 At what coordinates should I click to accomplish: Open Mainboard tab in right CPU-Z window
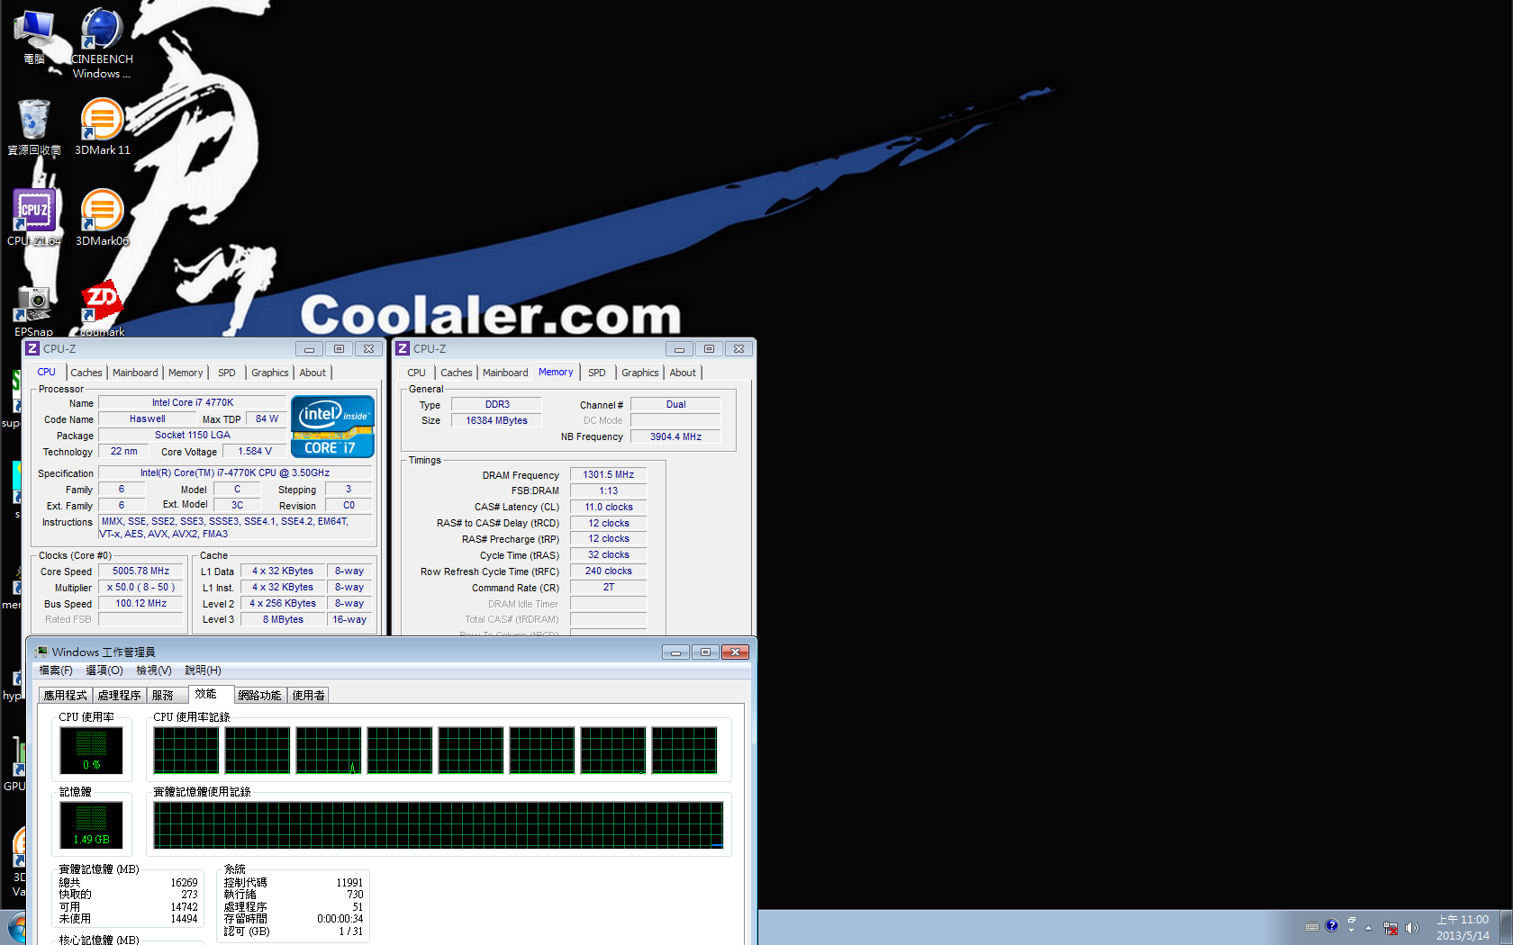click(505, 373)
